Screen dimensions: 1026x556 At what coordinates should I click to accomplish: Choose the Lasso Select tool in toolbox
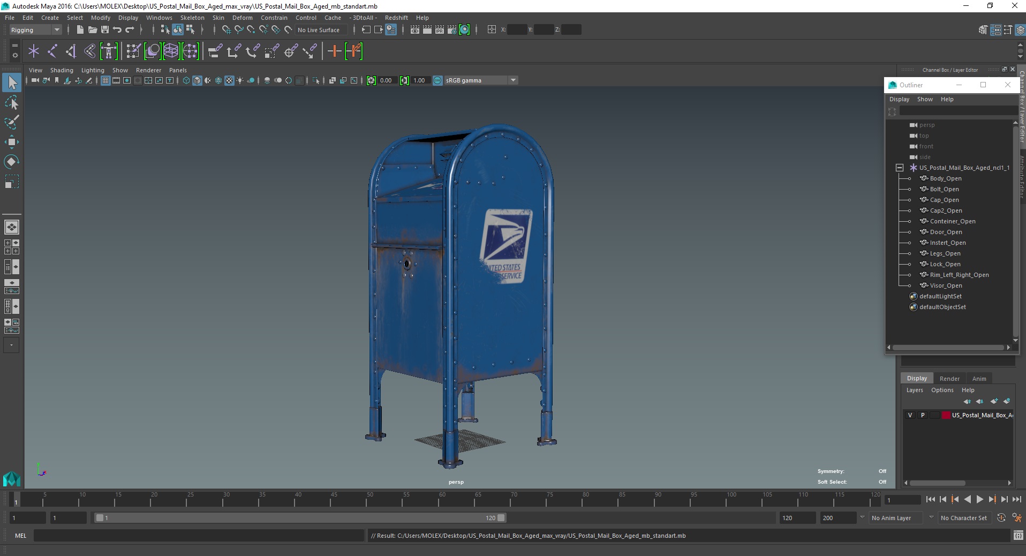(12, 102)
